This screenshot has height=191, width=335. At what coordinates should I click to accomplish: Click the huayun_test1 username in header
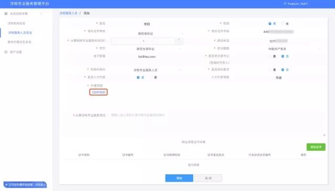298,4
